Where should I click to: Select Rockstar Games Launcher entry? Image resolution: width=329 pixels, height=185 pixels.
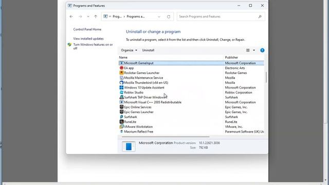(142, 73)
